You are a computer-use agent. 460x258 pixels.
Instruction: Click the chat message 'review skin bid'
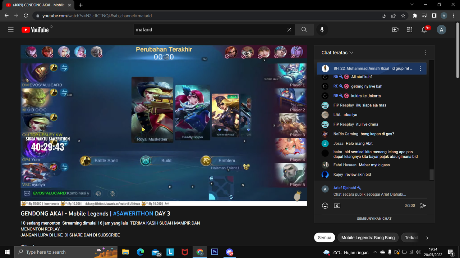tap(358, 175)
